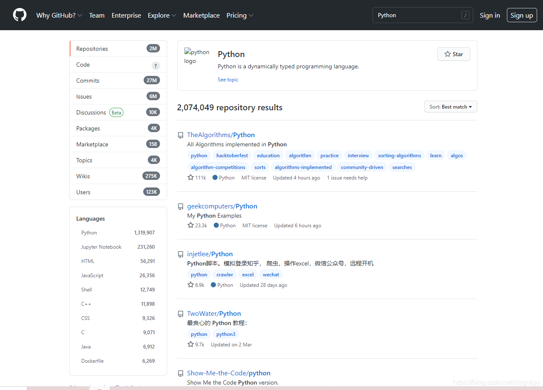
Task: Click the See topic link
Action: pos(228,80)
